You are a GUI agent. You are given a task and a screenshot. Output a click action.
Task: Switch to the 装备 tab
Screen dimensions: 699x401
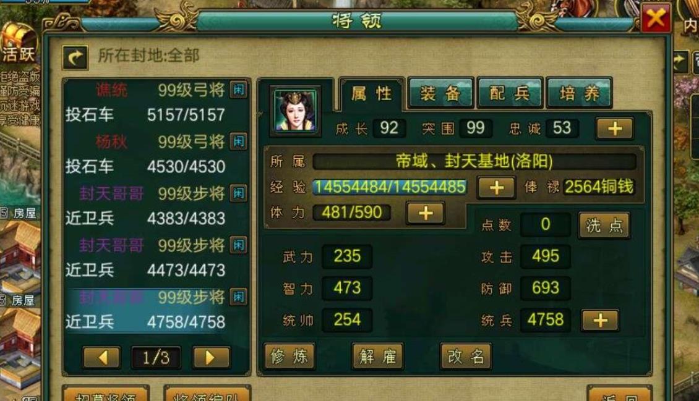pyautogui.click(x=440, y=93)
